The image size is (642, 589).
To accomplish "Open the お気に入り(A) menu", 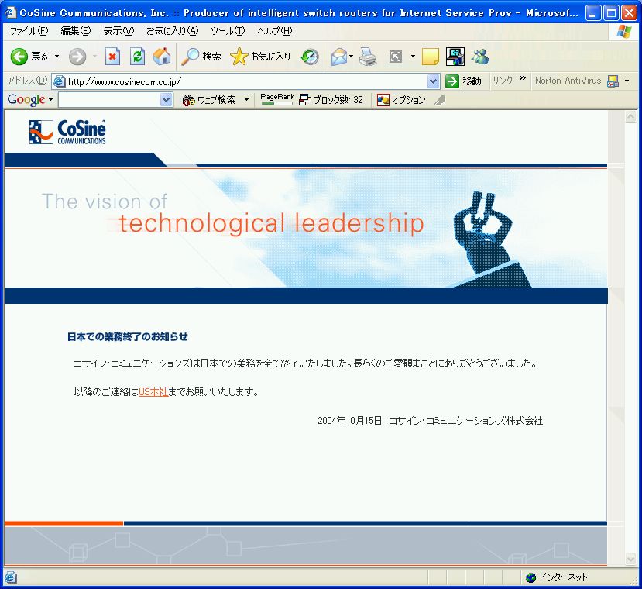I will 173,31.
